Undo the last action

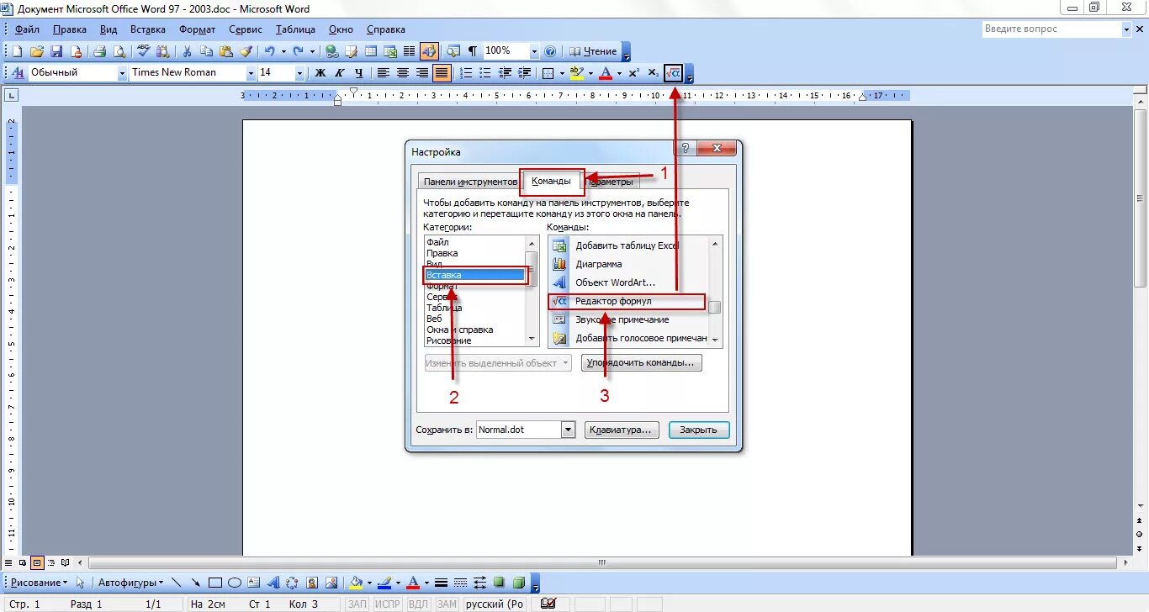pos(269,51)
